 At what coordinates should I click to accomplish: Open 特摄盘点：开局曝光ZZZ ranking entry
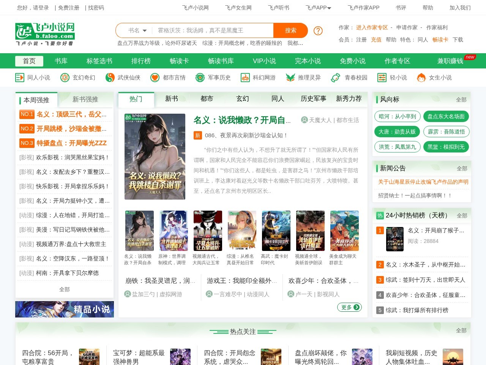[x=71, y=143]
